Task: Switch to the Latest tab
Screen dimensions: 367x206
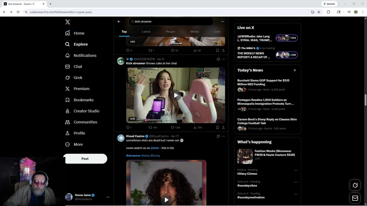Action: (x=146, y=31)
